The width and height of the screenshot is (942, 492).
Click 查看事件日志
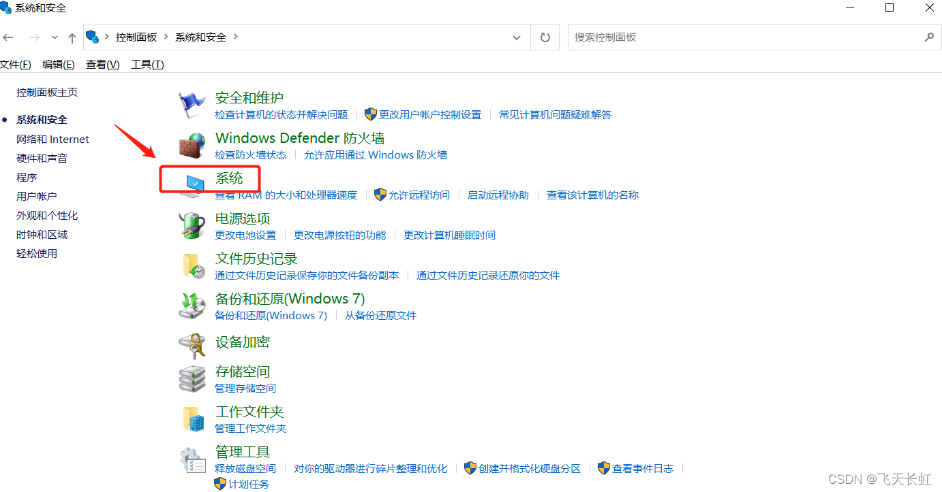643,468
